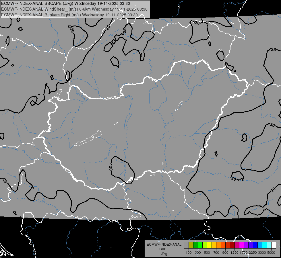281x258 pixels.
Task: Pick the dark green CAPE legend swatch
Action: [195, 245]
